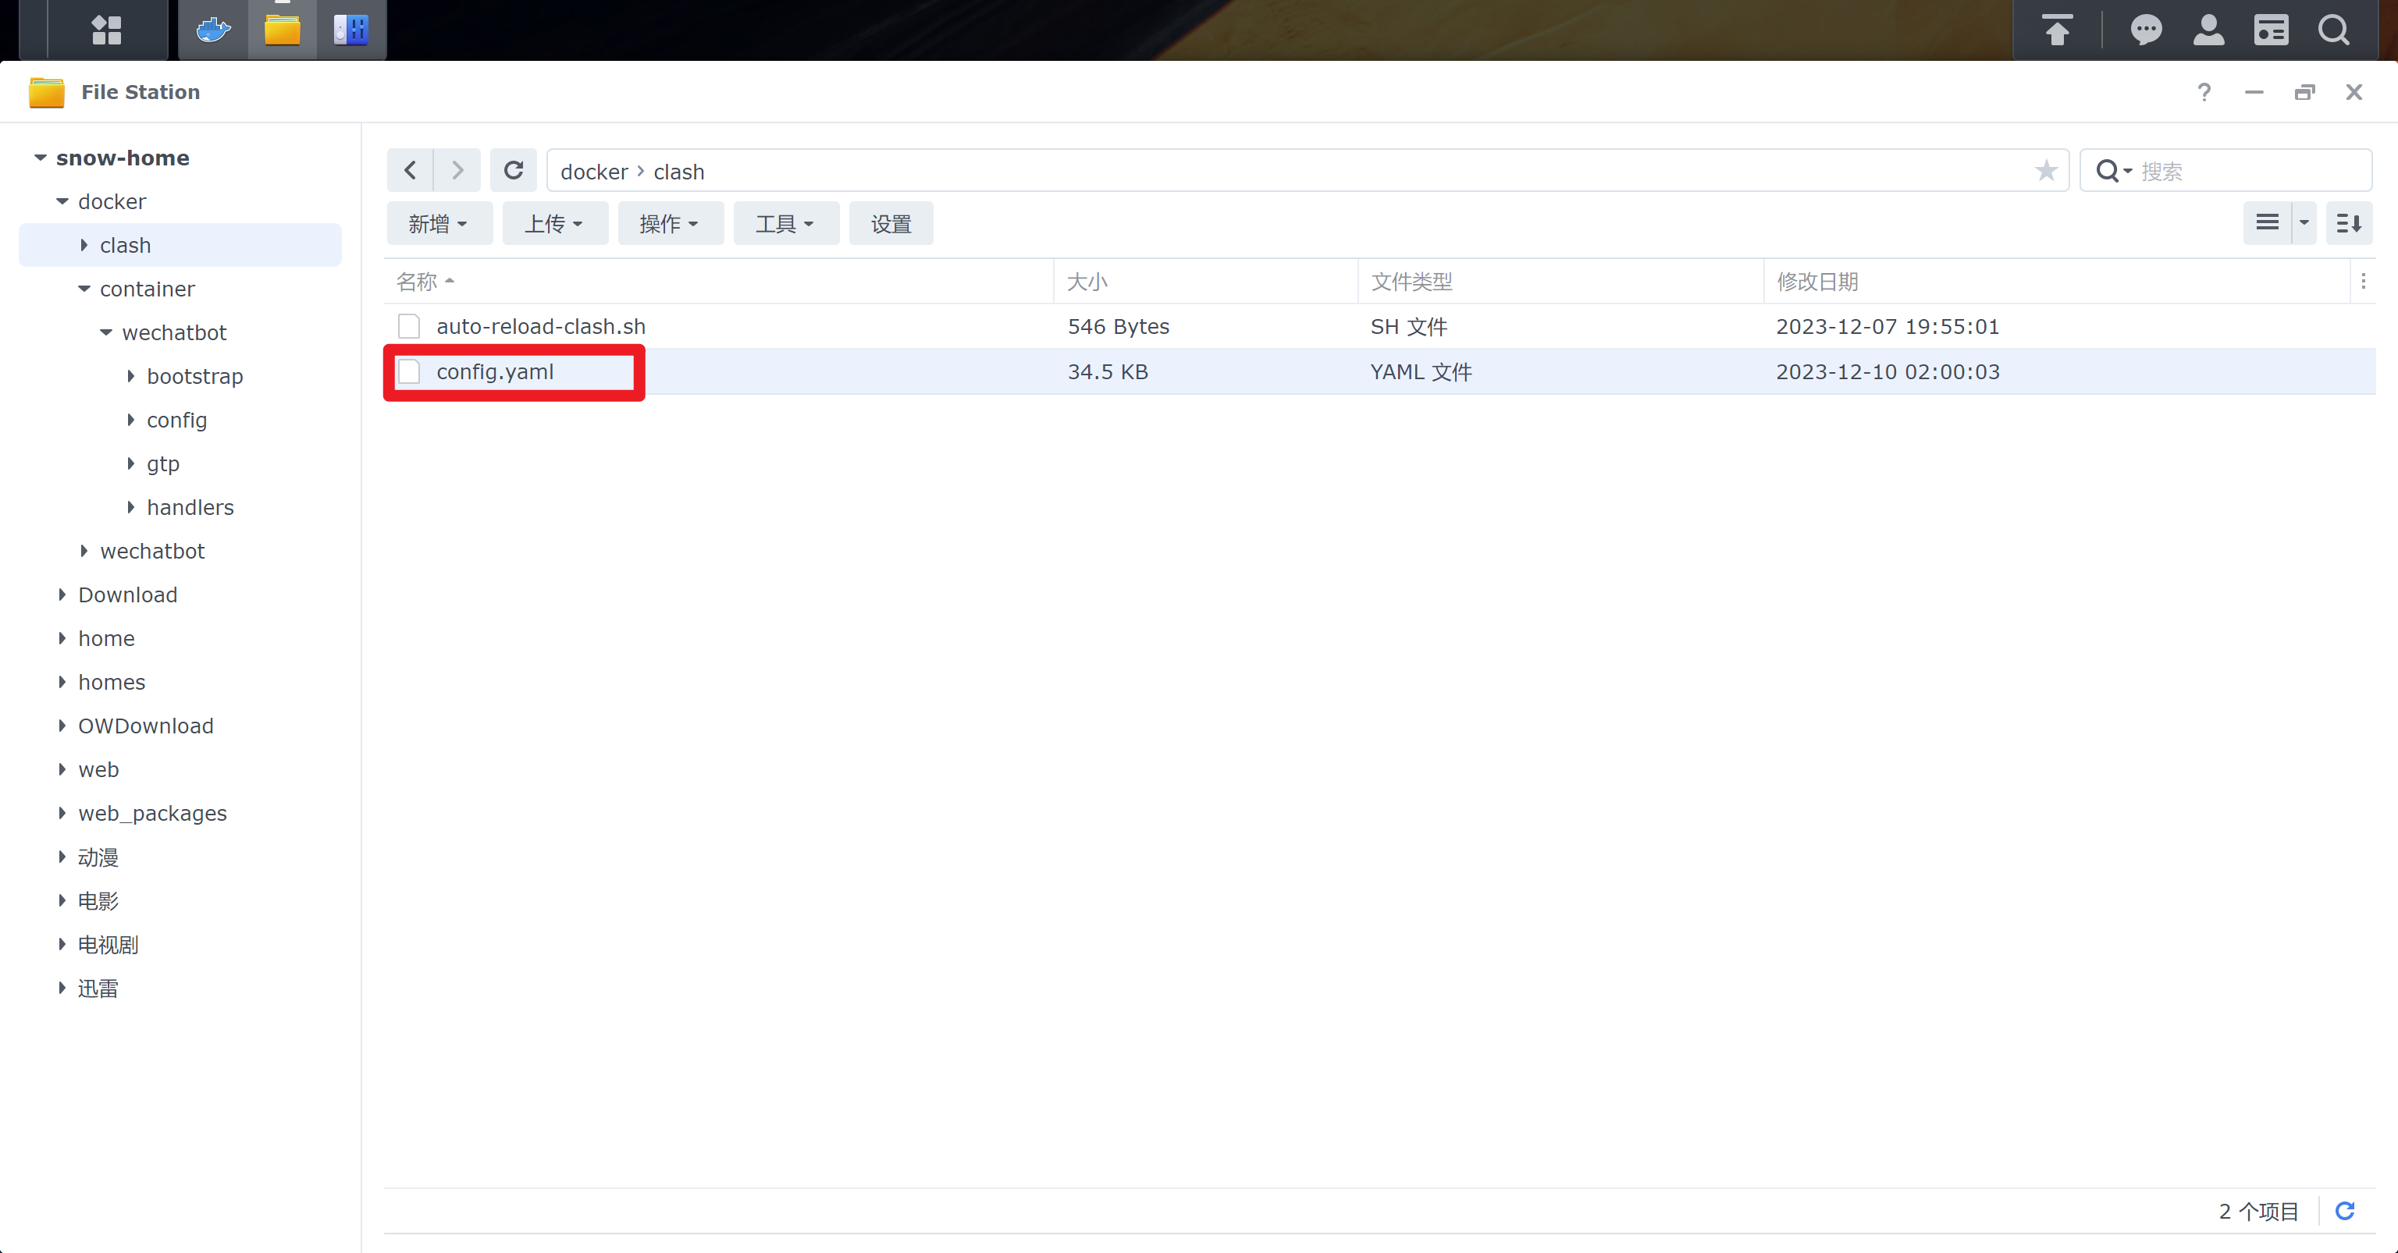Open Control Panel taskbar icon

pos(351,30)
